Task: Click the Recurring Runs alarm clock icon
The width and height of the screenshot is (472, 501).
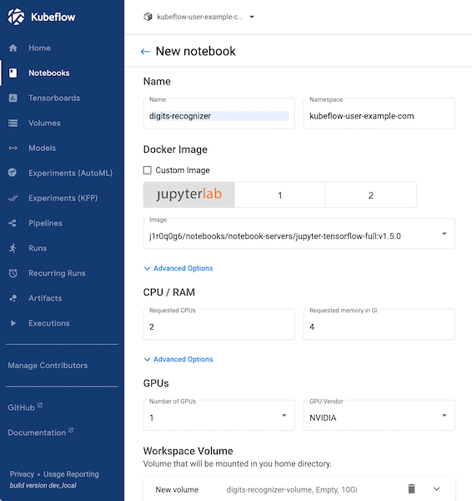Action: (13, 273)
